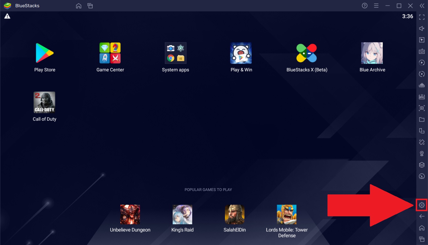
Task: Open Lords Mobile: Tower Defense game
Action: 287,215
